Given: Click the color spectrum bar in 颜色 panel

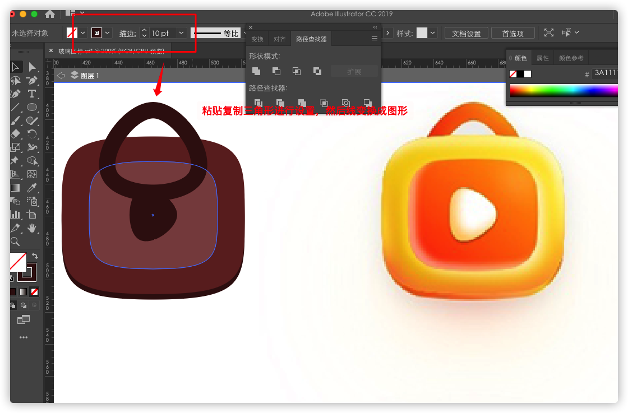Looking at the screenshot, I should click(x=564, y=90).
